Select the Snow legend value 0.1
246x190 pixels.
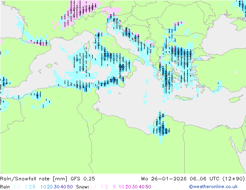click(93, 187)
